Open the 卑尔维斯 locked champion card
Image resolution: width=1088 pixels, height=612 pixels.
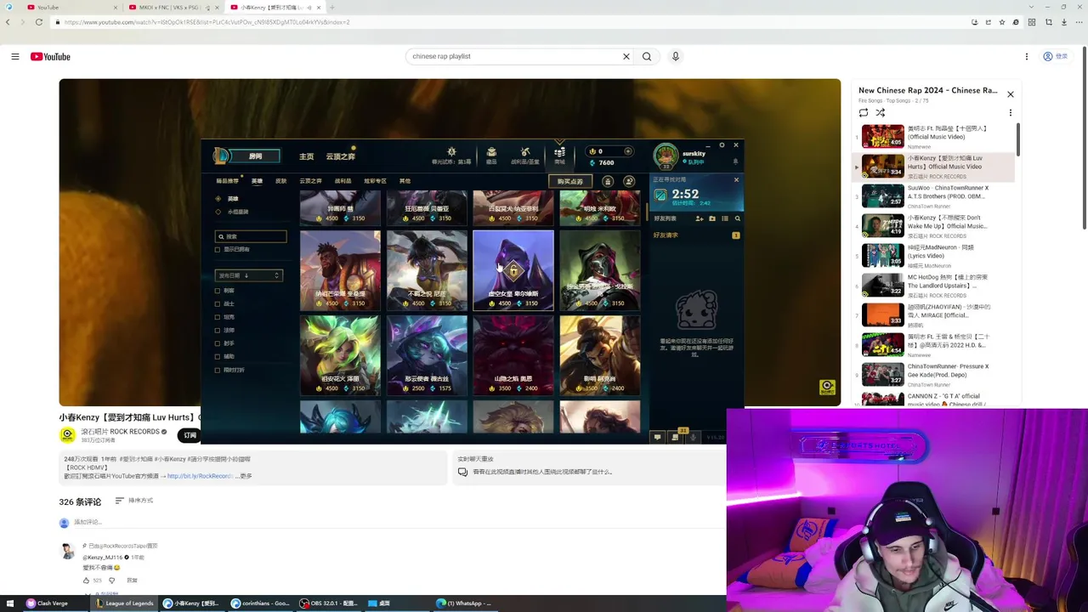(513, 270)
